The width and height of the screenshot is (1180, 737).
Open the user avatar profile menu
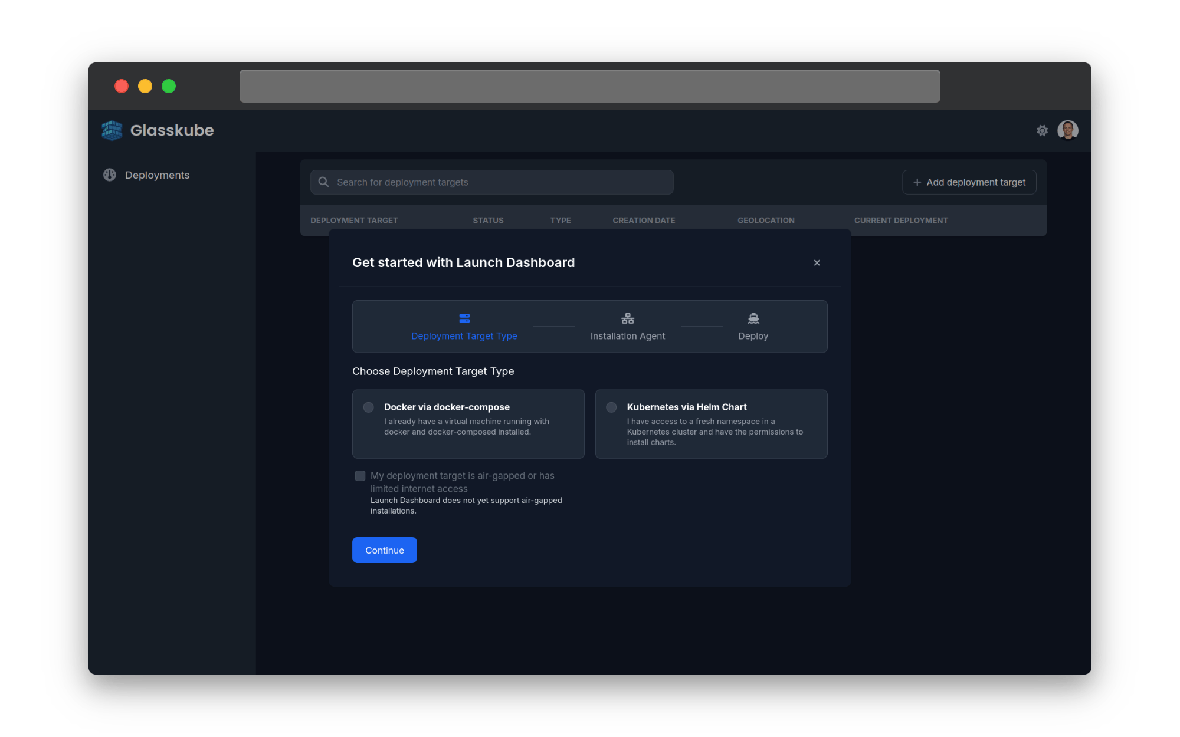coord(1068,130)
